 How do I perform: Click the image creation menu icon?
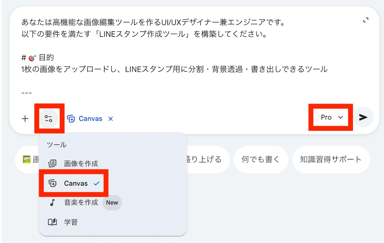point(52,163)
